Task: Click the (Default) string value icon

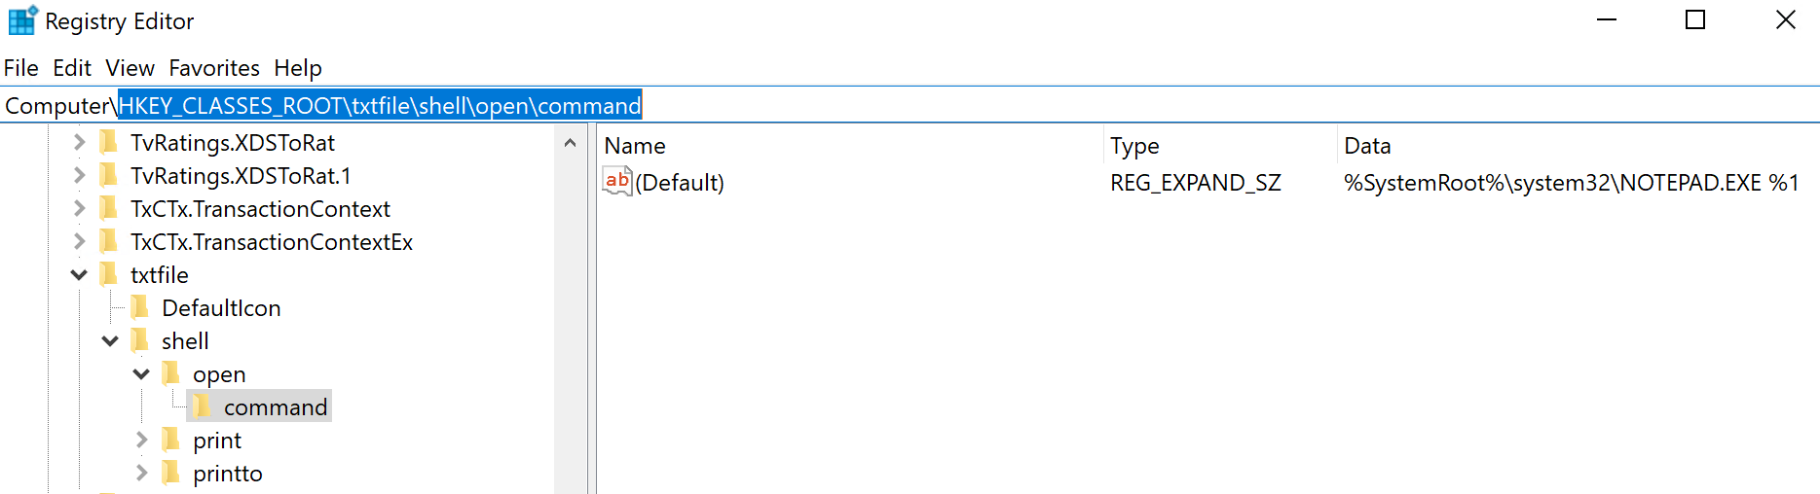Action: [617, 182]
